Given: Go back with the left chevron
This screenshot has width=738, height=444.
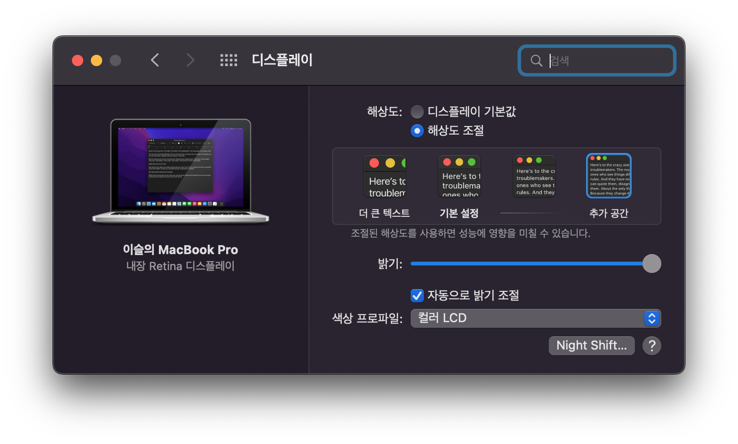Looking at the screenshot, I should click(x=155, y=60).
